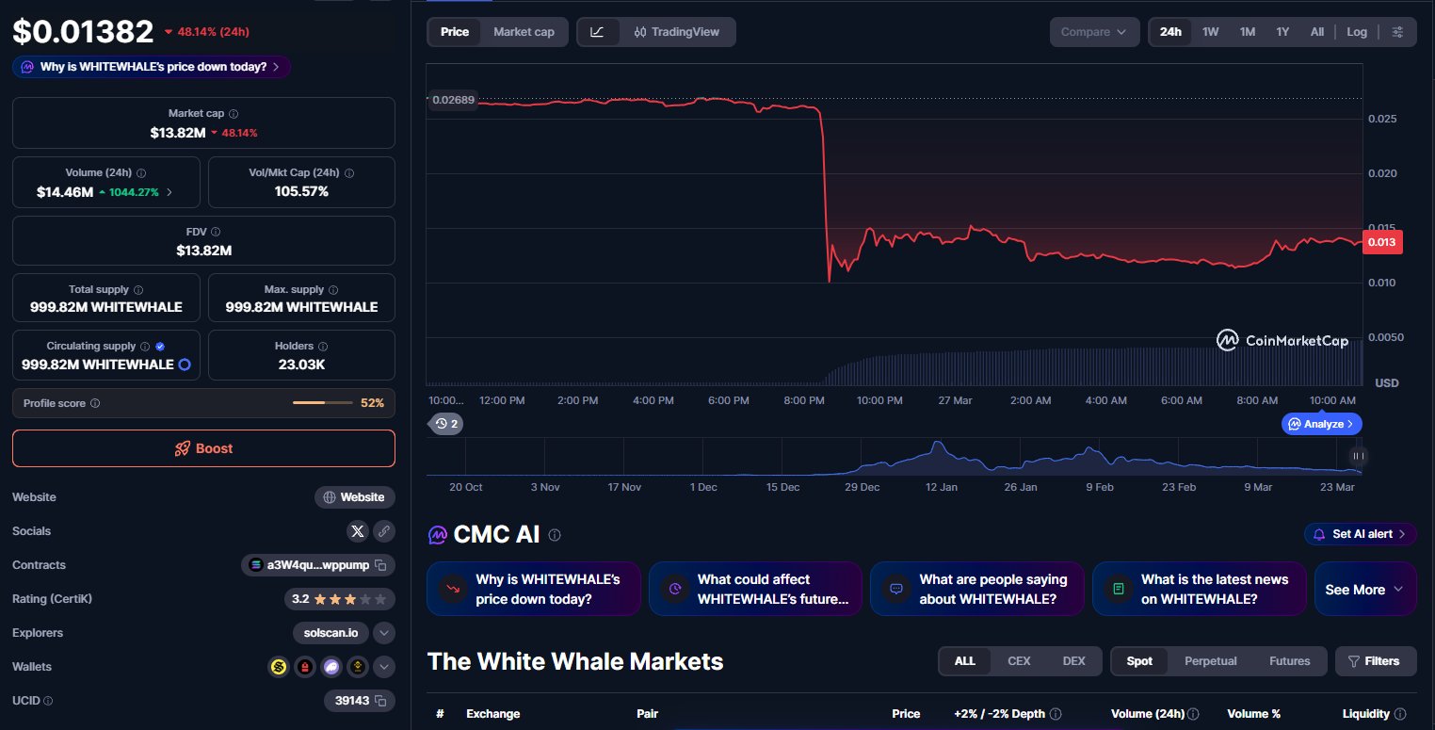Open the Compare dropdown

pos(1094,32)
